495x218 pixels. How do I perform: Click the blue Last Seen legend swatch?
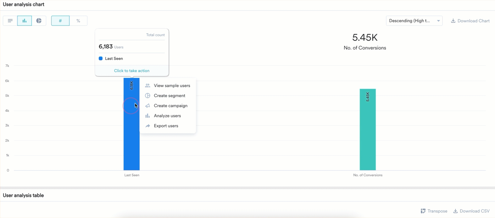[101, 58]
